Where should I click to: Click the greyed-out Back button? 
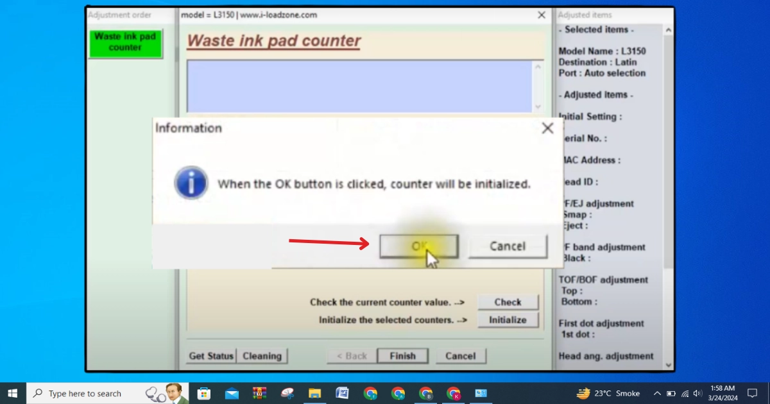(x=351, y=356)
